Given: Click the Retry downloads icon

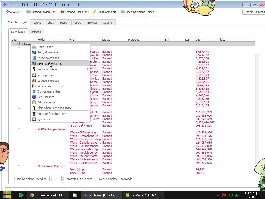Looking at the screenshot, I should 34,52.
